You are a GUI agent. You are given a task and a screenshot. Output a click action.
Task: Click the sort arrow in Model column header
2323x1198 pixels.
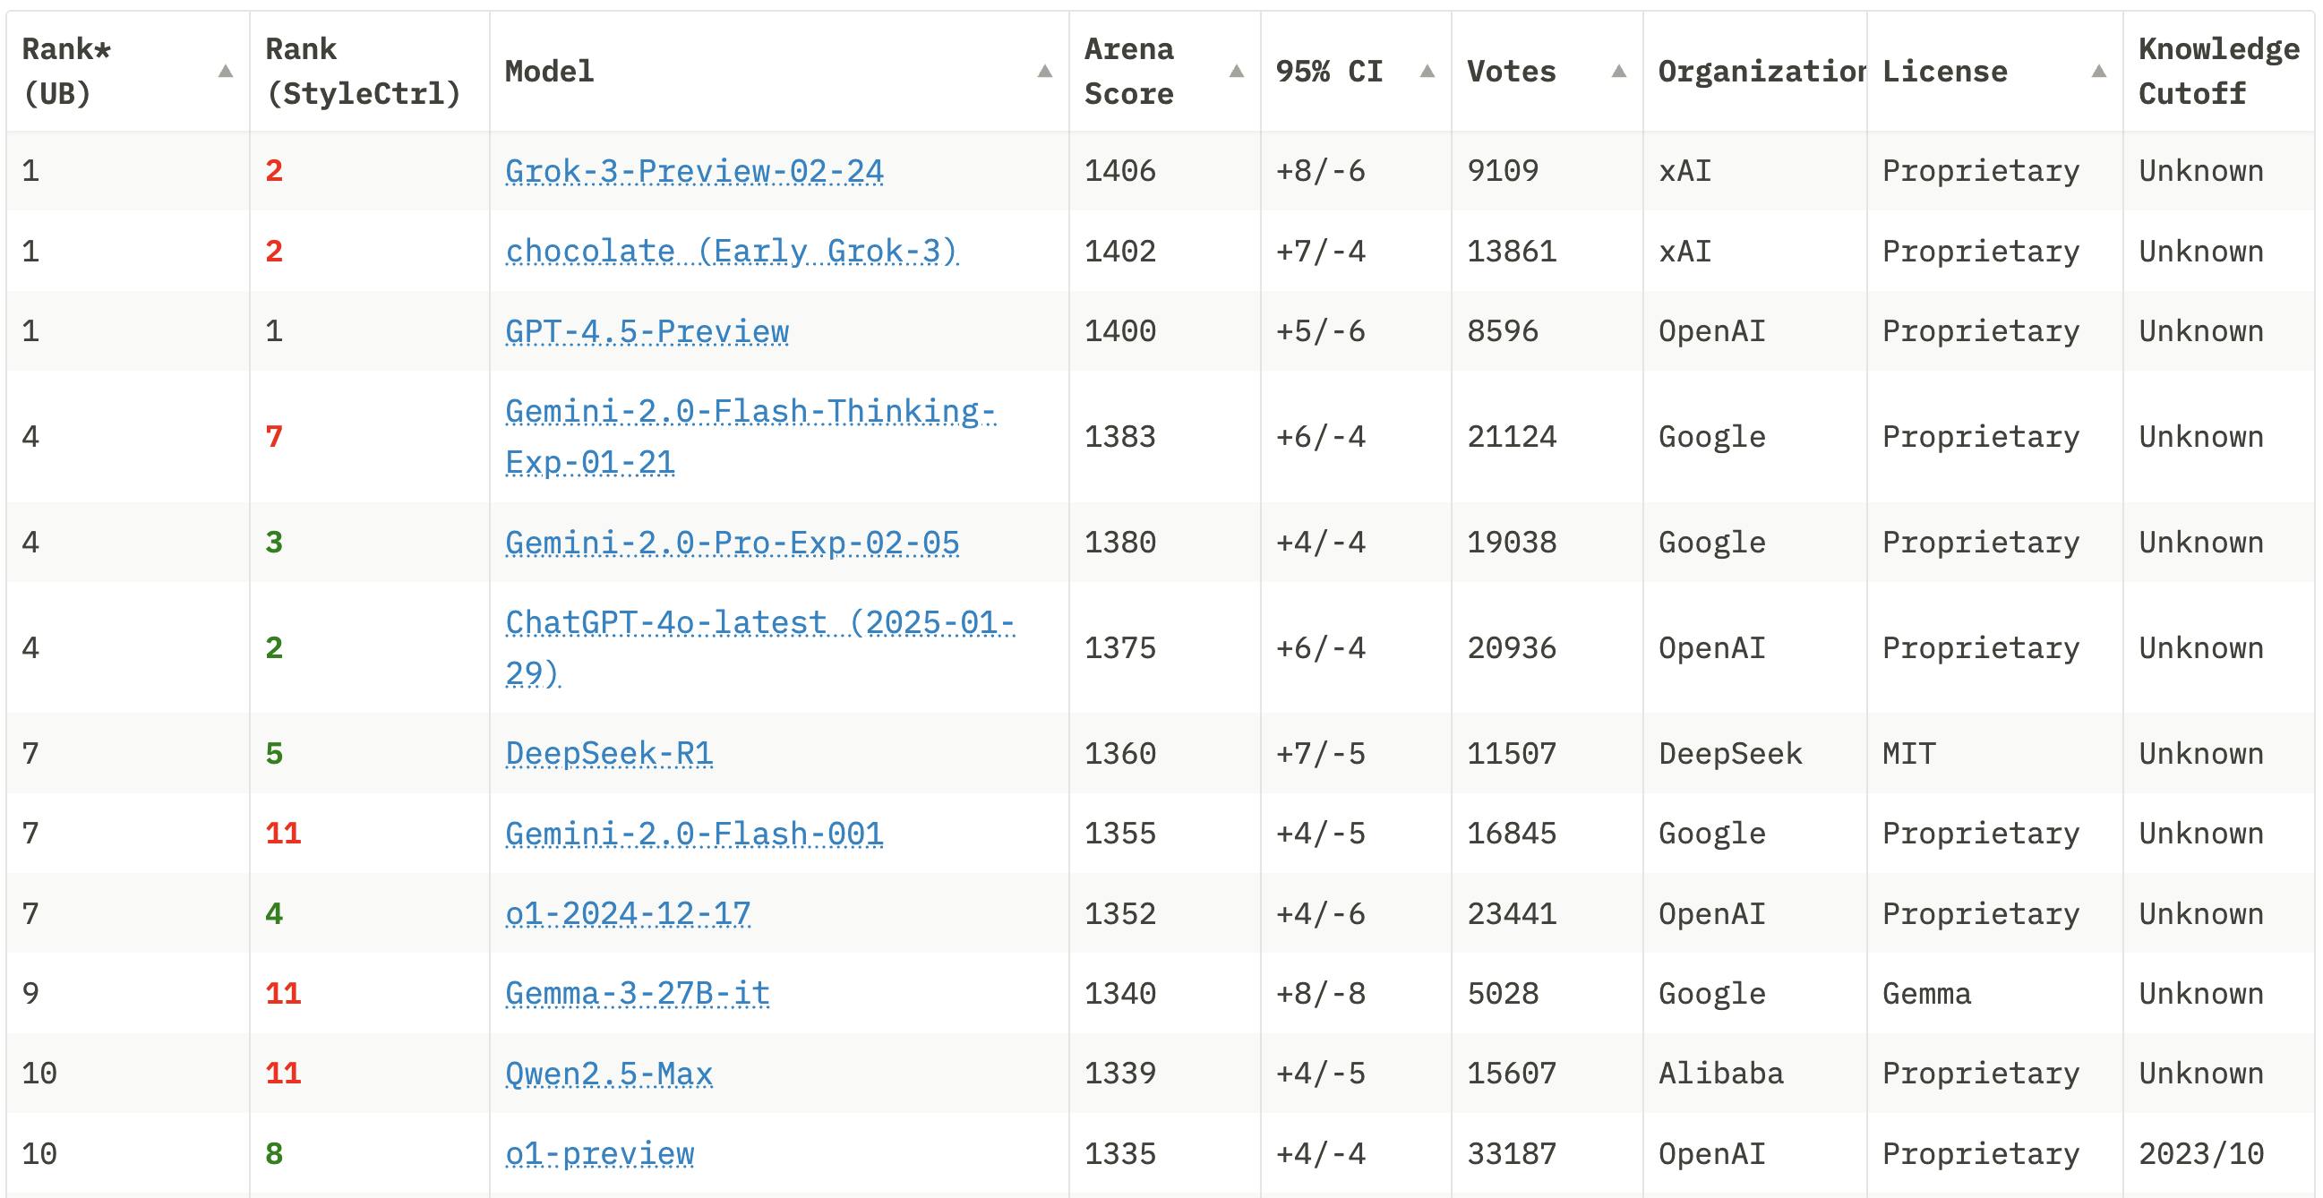click(1044, 72)
